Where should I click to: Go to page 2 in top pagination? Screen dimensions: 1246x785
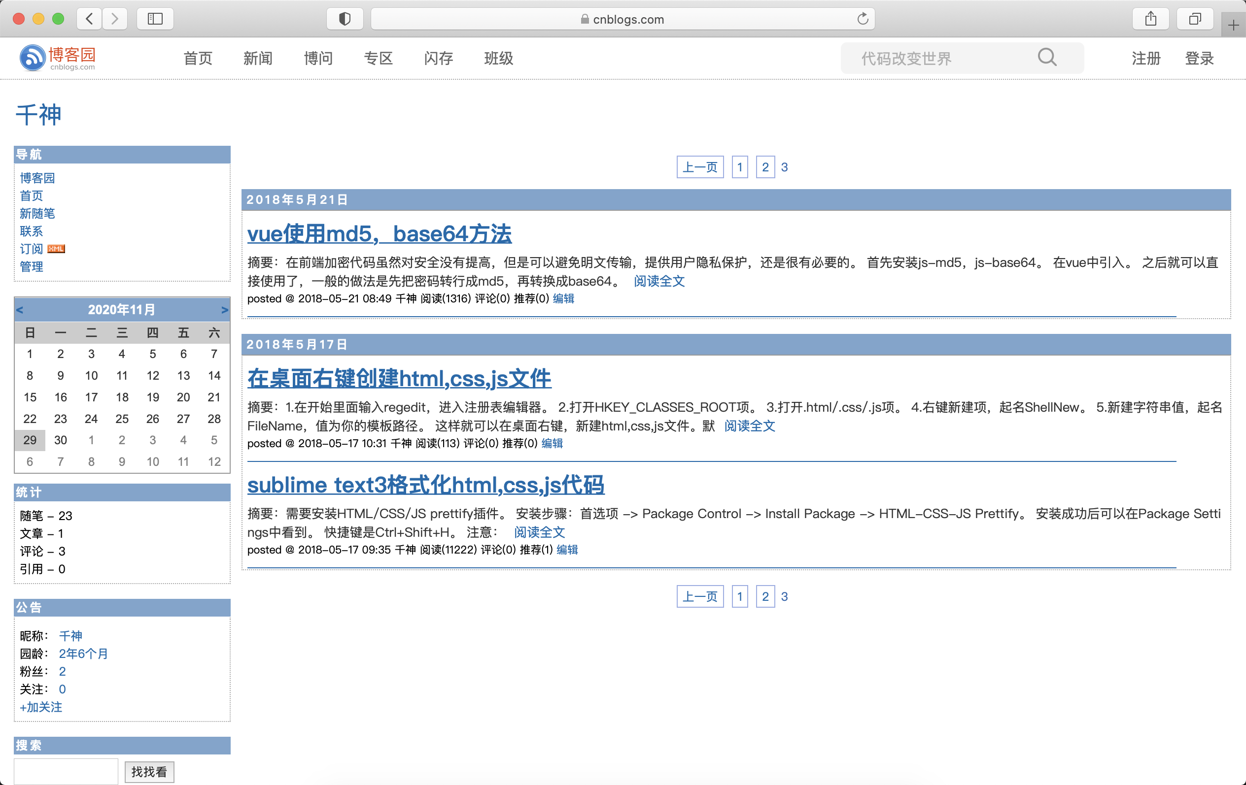[765, 167]
